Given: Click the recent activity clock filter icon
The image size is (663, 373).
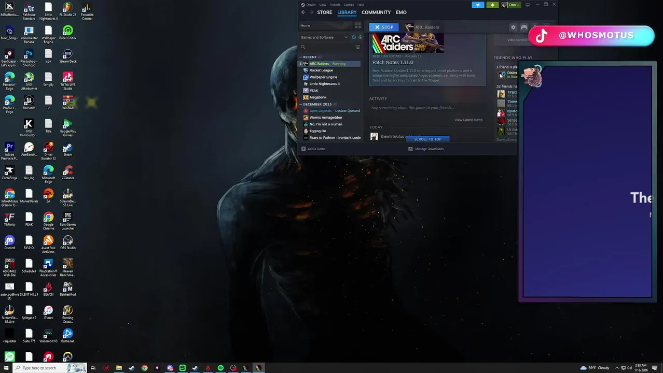Looking at the screenshot, I should coord(354,37).
